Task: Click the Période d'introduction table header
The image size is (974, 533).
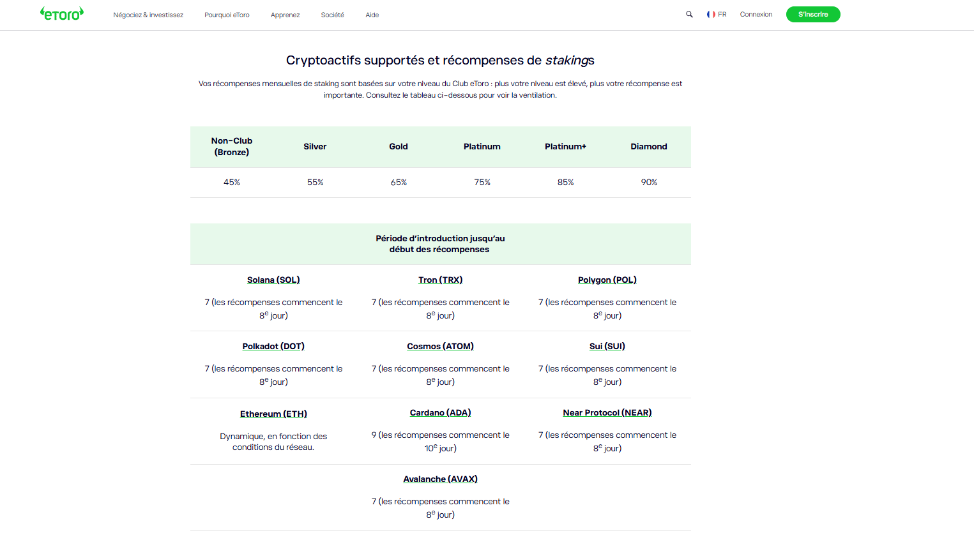Action: [440, 244]
